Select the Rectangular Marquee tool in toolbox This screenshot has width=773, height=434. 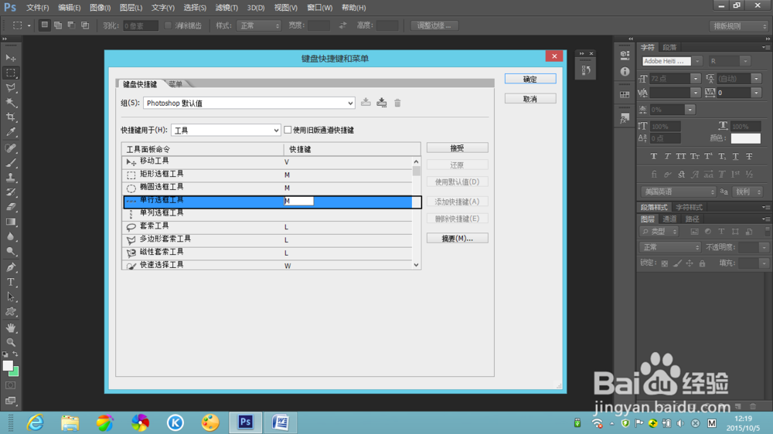coord(10,73)
